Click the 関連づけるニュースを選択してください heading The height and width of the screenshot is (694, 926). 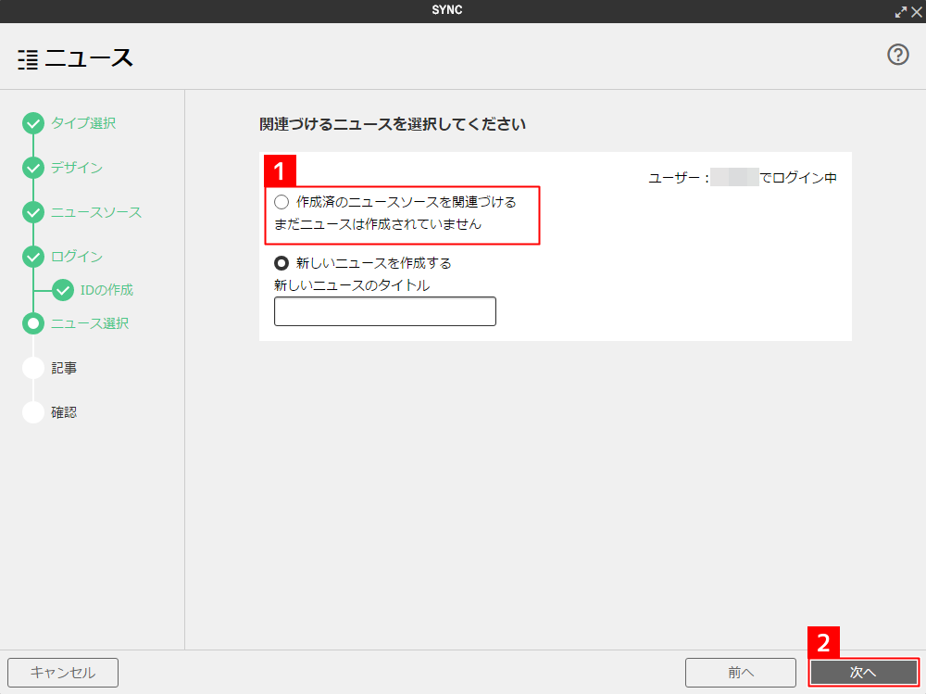click(x=393, y=124)
